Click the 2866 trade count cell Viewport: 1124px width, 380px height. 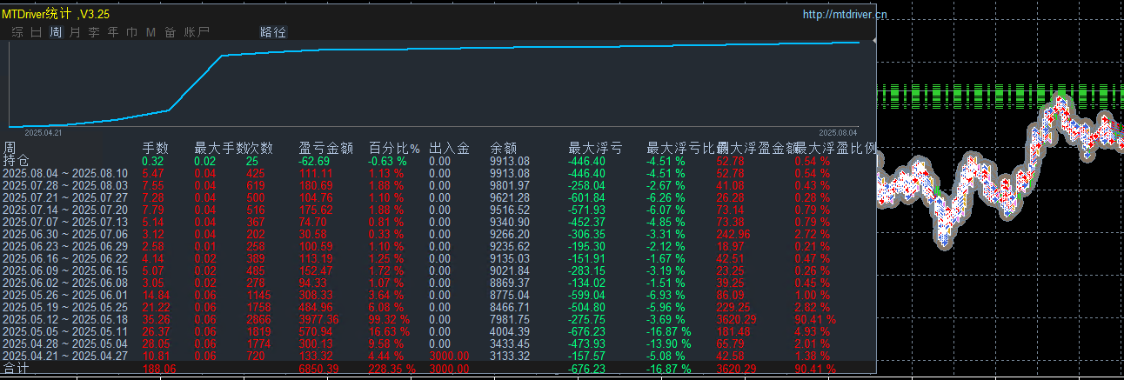pos(259,319)
